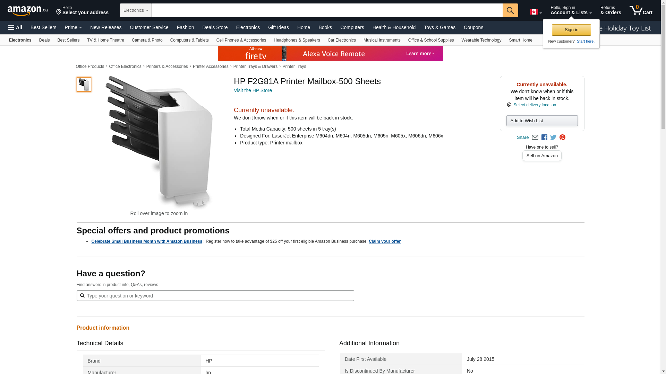Click the magnifying glass search button
The image size is (666, 374).
click(x=510, y=10)
